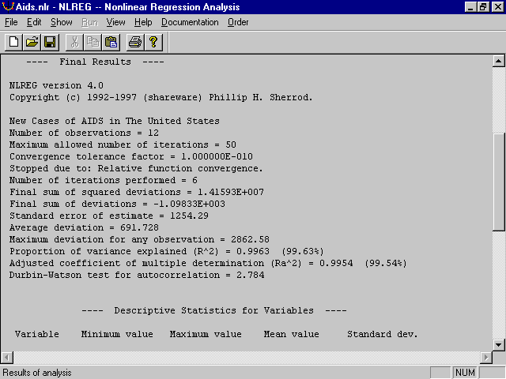Image resolution: width=506 pixels, height=379 pixels.
Task: Open the Help menu in menu bar
Action: tap(143, 22)
